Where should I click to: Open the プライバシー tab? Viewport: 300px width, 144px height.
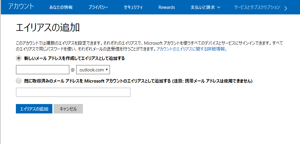(x=98, y=7)
